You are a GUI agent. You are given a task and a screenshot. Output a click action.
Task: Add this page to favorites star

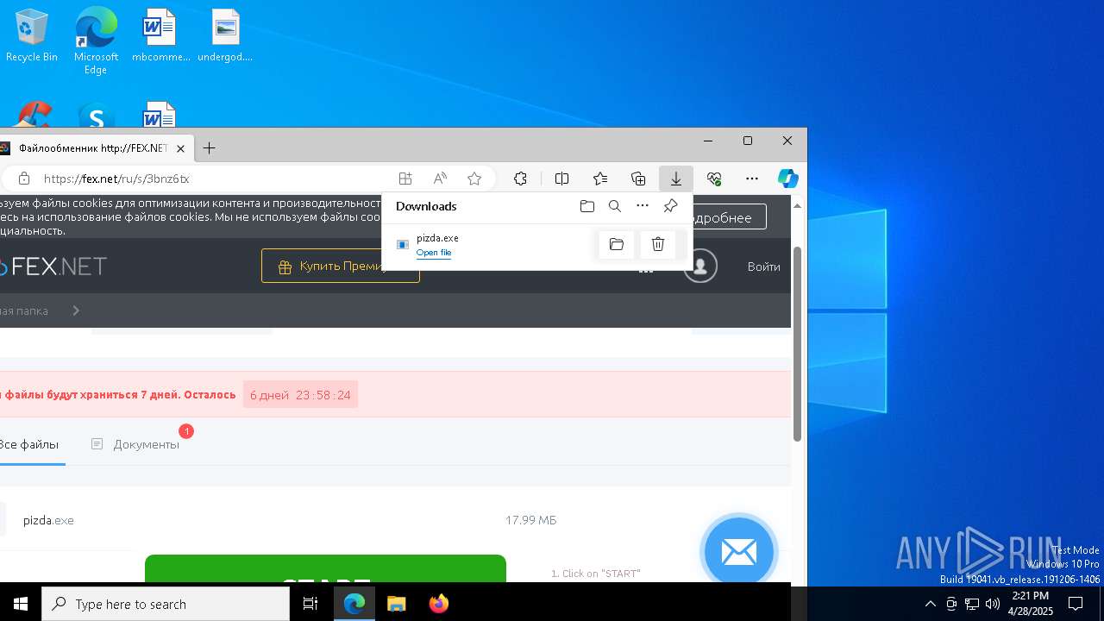coord(474,179)
